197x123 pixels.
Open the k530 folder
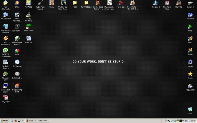tap(75, 4)
